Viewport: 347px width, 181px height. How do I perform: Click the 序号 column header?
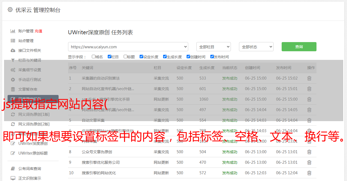tap(73, 68)
